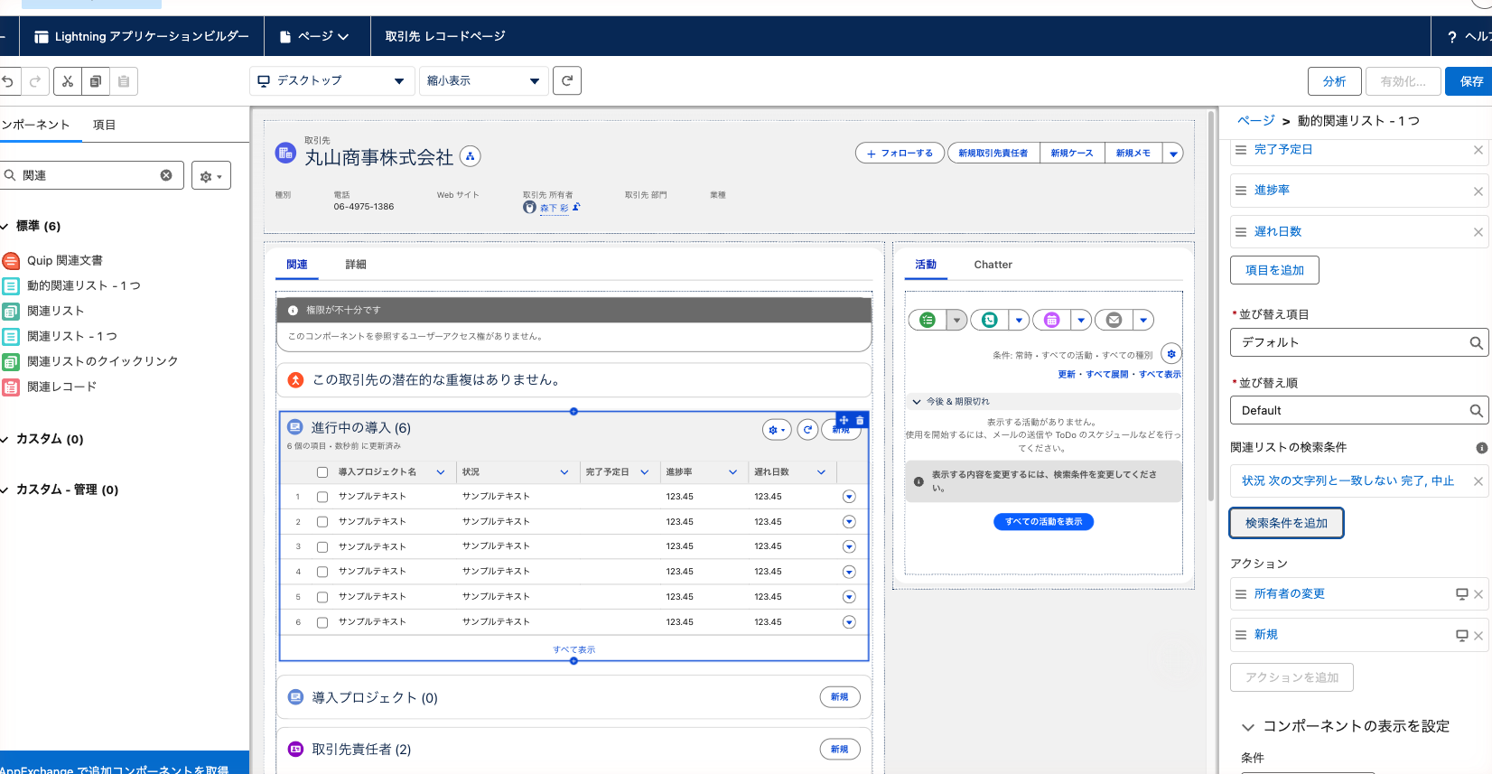Check the checkbox in row 1

coord(322,497)
